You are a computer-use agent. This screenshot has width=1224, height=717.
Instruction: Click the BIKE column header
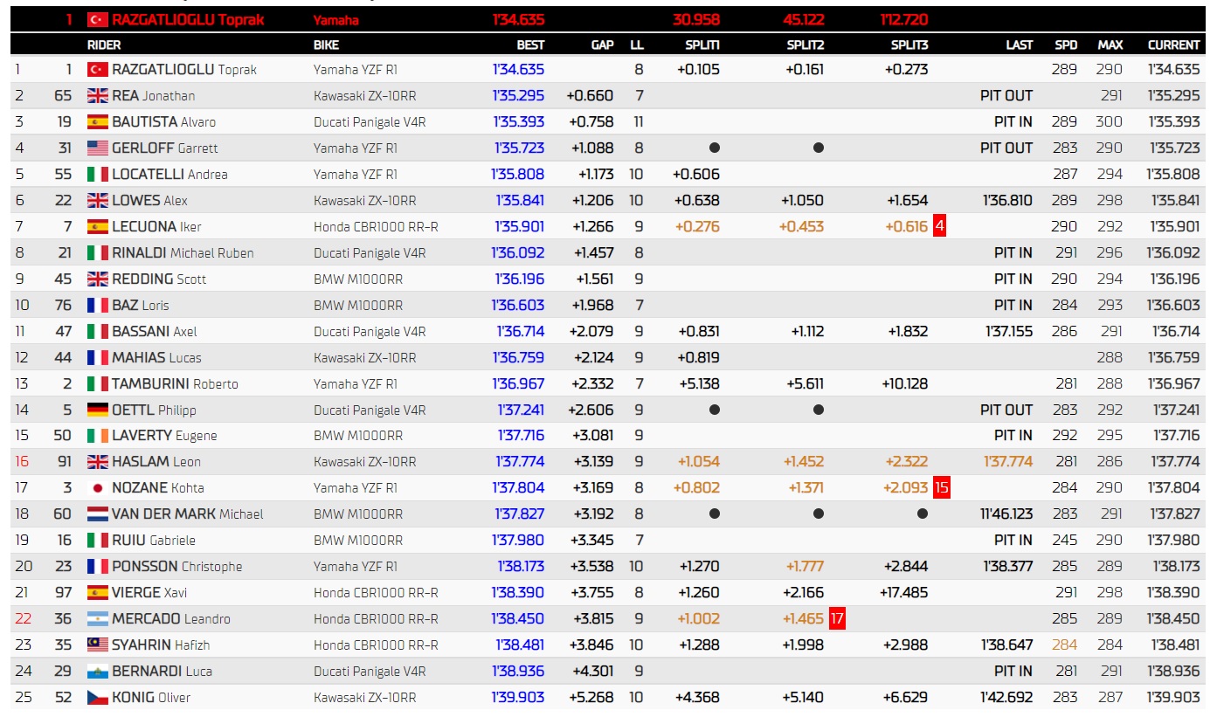point(326,45)
